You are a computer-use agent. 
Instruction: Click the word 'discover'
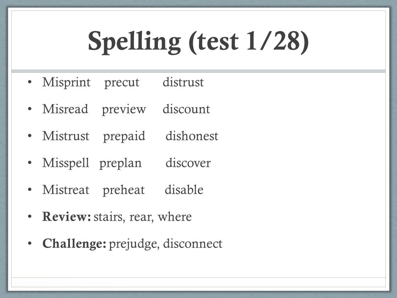click(x=188, y=163)
